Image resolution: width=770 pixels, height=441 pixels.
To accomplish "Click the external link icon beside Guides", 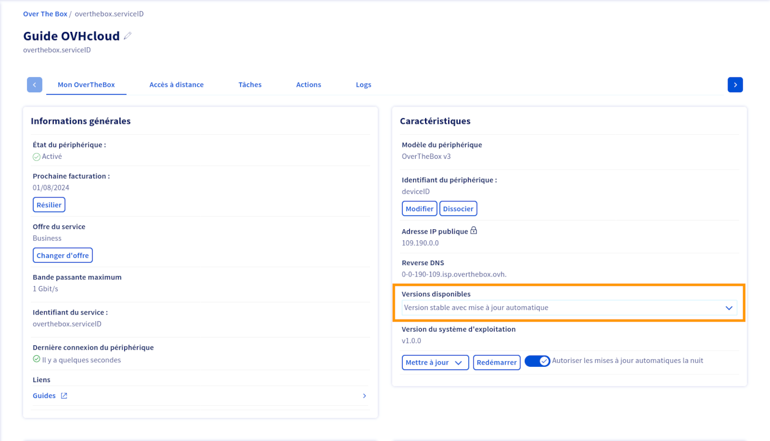I will [64, 396].
